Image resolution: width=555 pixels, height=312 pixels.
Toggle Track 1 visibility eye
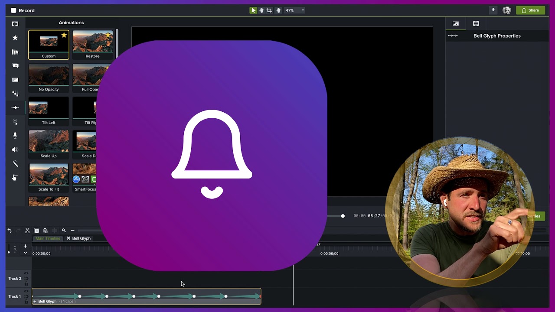(x=26, y=291)
